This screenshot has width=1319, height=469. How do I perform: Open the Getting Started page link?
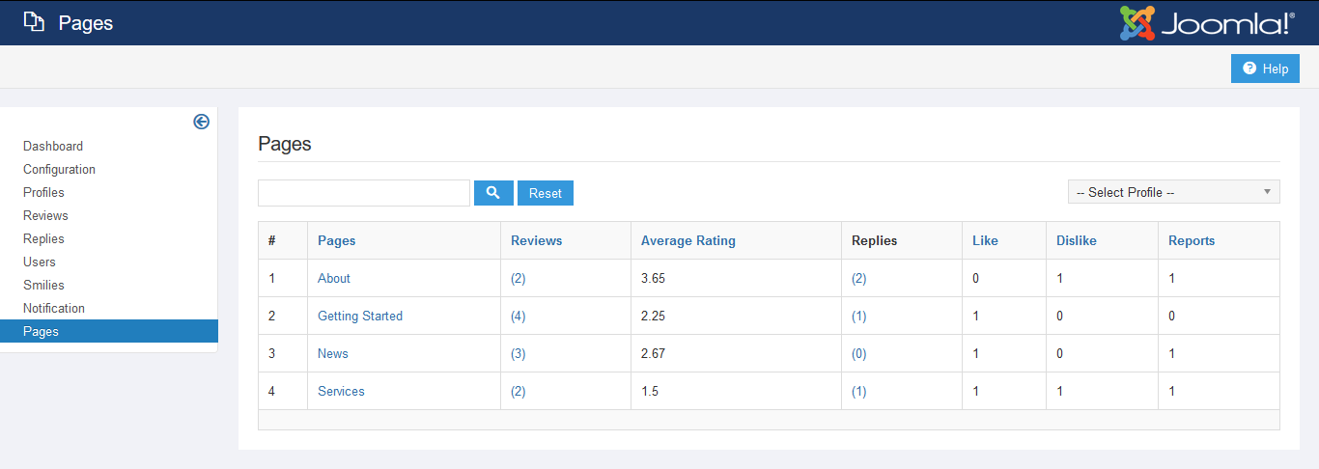click(x=359, y=317)
